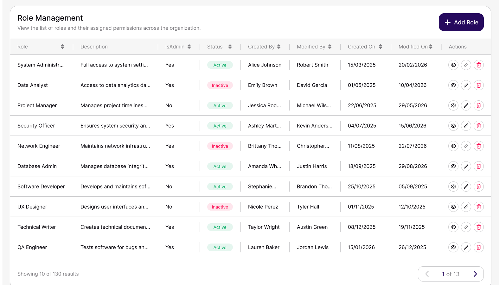
Task: Click the 'Taylor Wright' cell
Action: tap(264, 227)
